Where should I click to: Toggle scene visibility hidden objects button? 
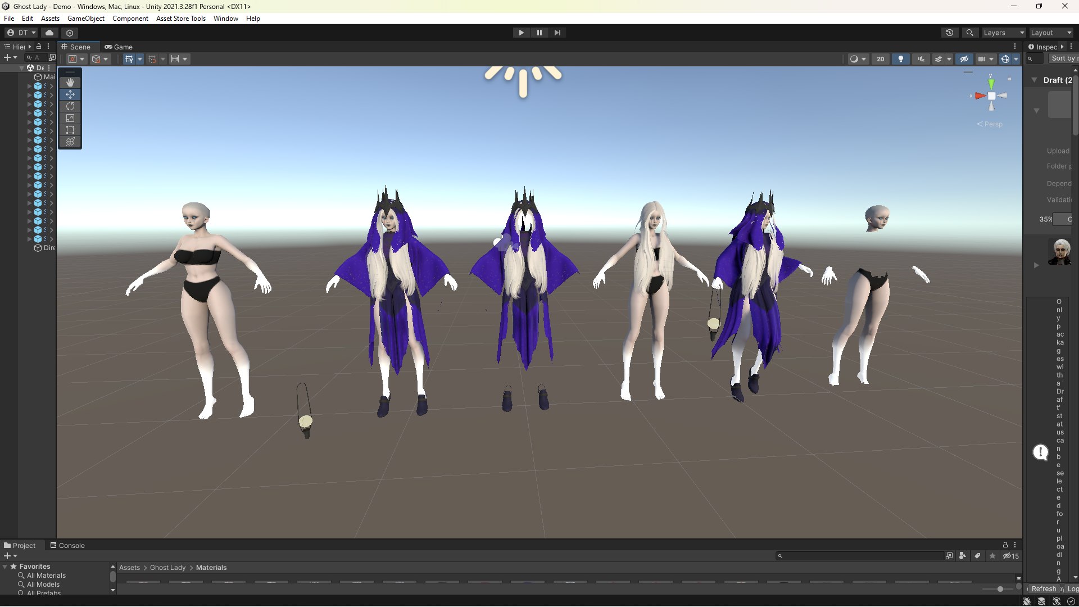pyautogui.click(x=964, y=59)
